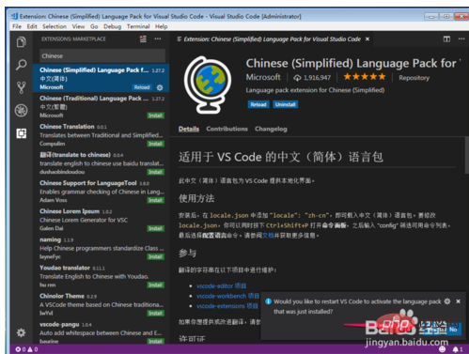Click the extensions search field containing Chinese
Image resolution: width=469 pixels, height=354 pixels.
pos(102,55)
